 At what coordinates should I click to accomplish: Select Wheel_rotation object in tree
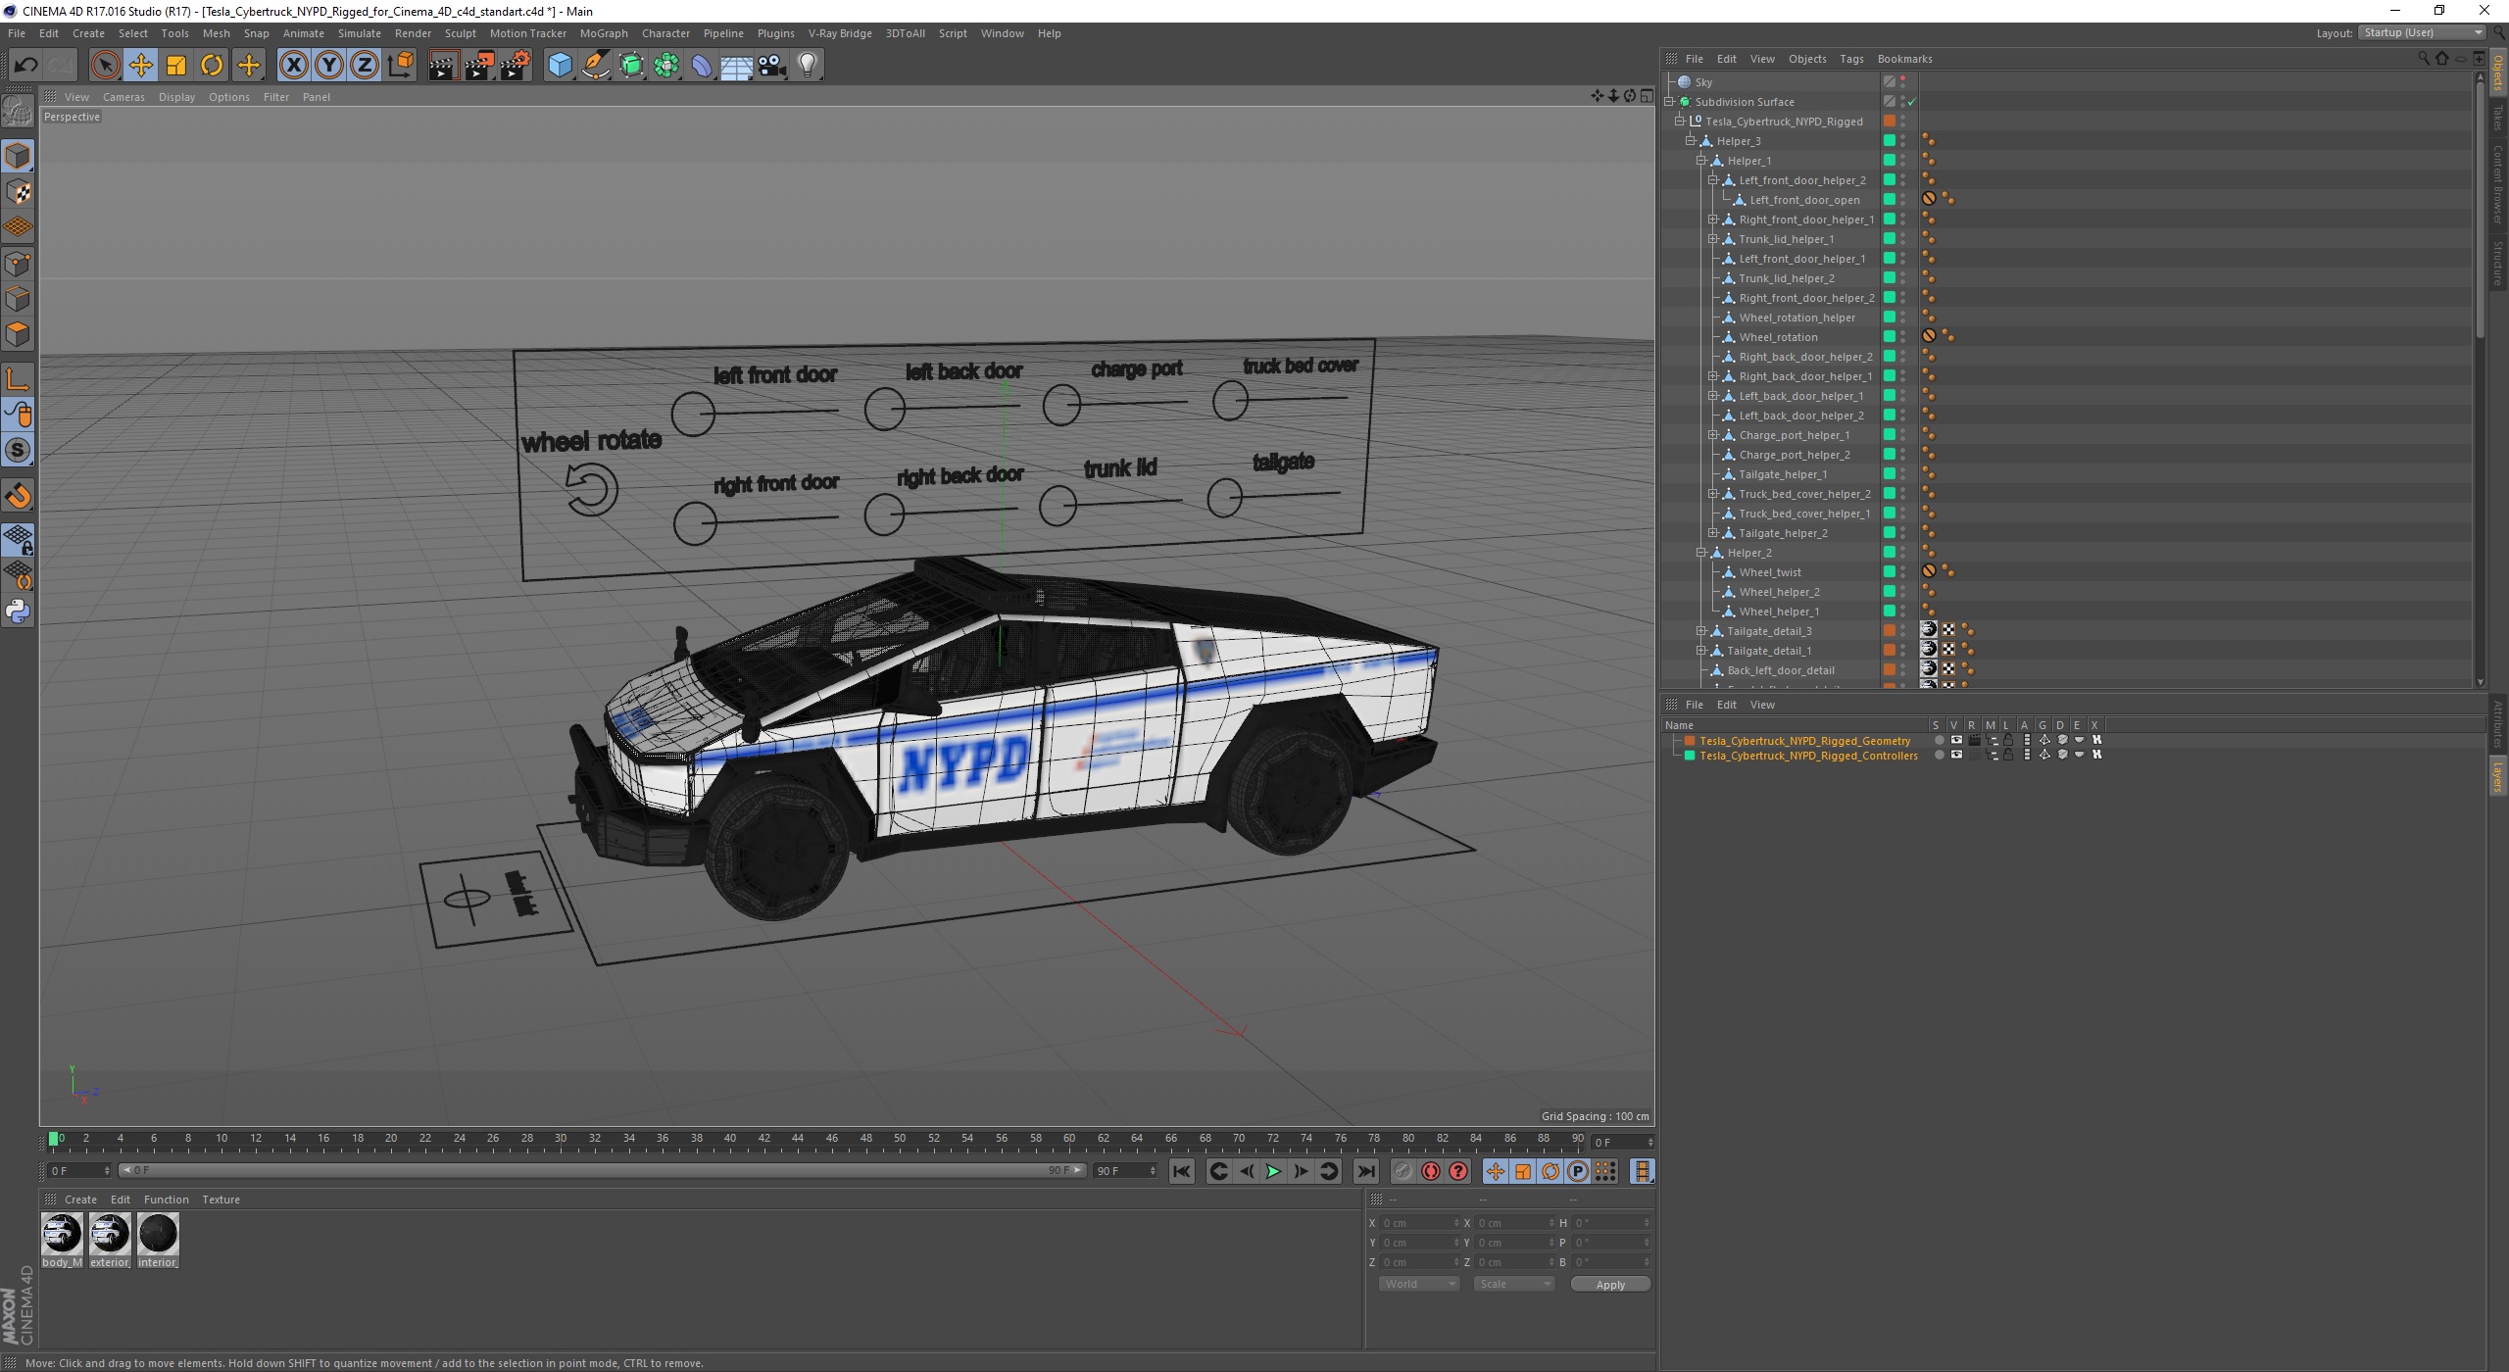(x=1778, y=337)
